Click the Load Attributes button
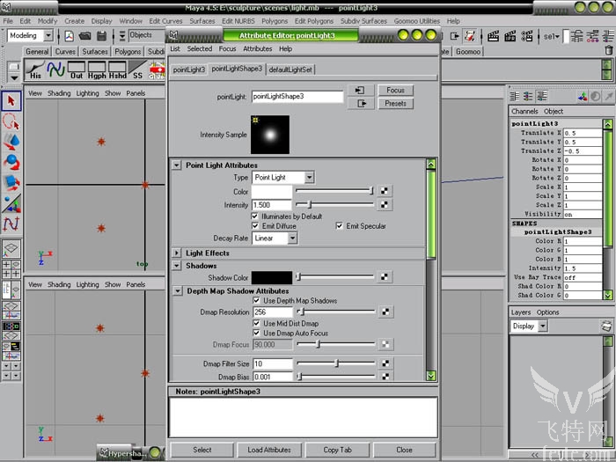This screenshot has width=616, height=462. point(269,450)
